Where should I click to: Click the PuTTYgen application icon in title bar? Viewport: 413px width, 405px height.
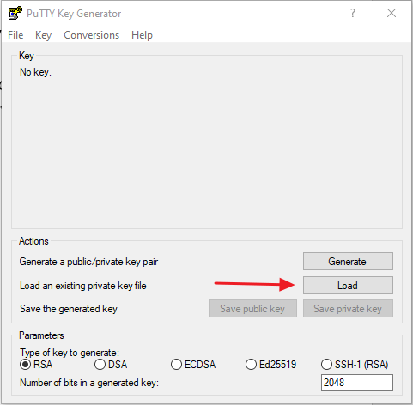(15, 13)
